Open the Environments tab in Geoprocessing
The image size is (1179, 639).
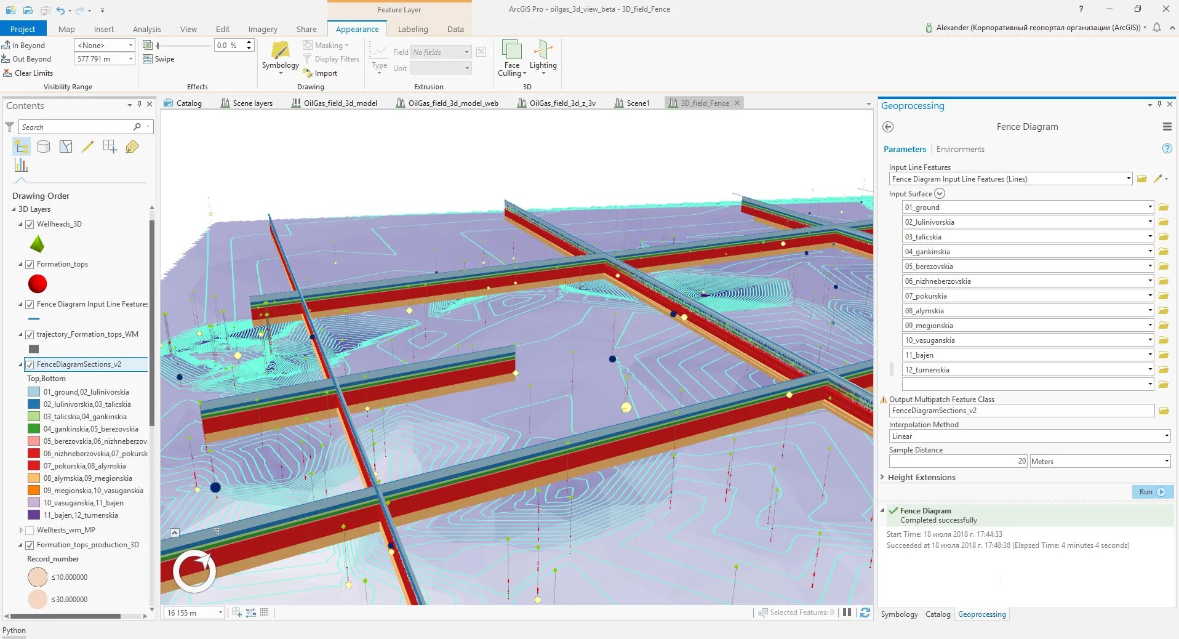pos(960,150)
